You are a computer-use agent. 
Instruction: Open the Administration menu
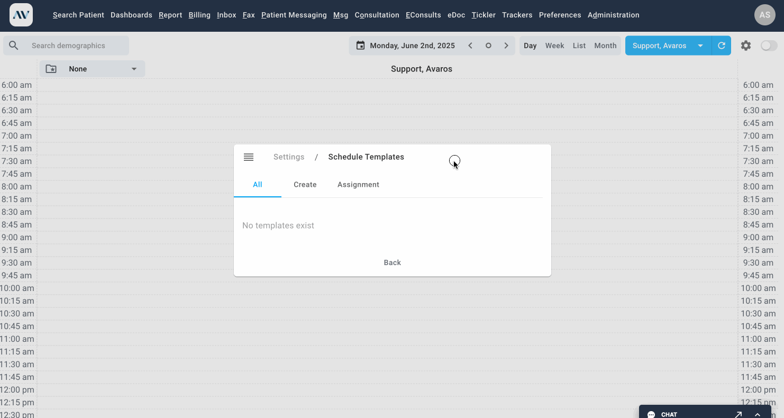coord(614,15)
